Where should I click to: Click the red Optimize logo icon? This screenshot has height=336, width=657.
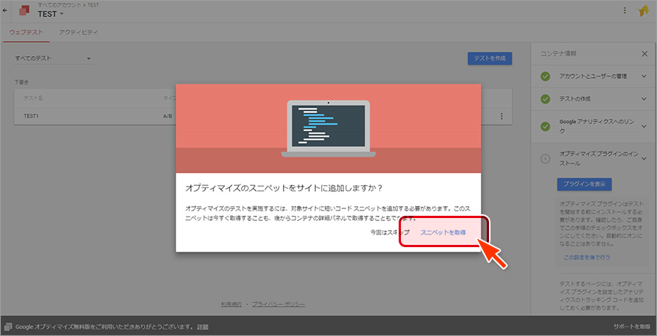[25, 10]
